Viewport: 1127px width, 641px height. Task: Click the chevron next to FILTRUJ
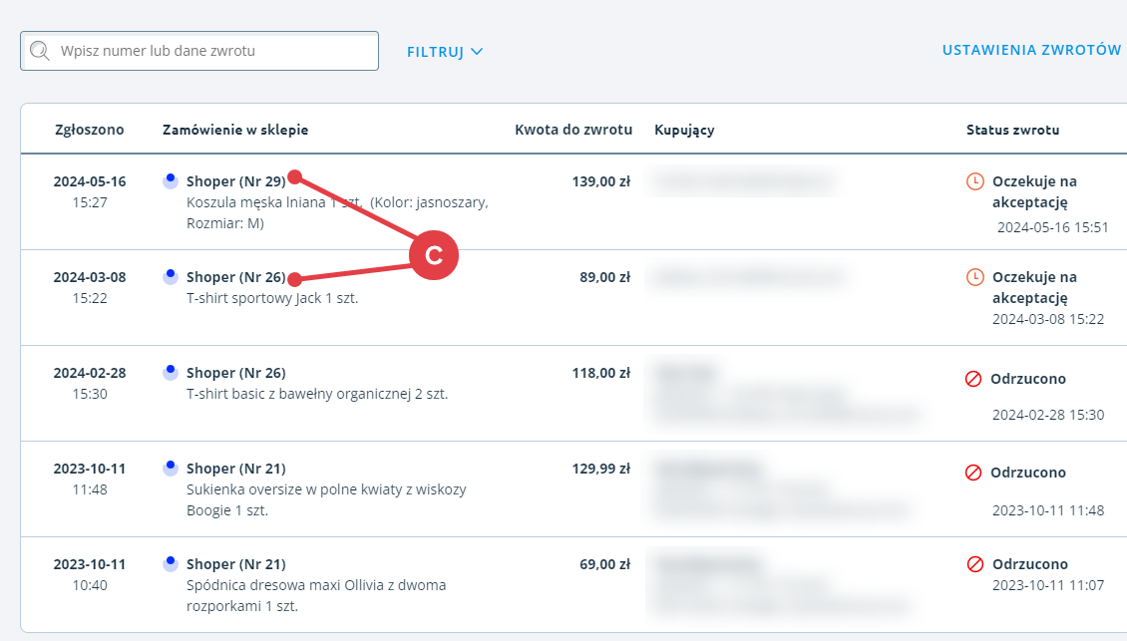tap(477, 52)
